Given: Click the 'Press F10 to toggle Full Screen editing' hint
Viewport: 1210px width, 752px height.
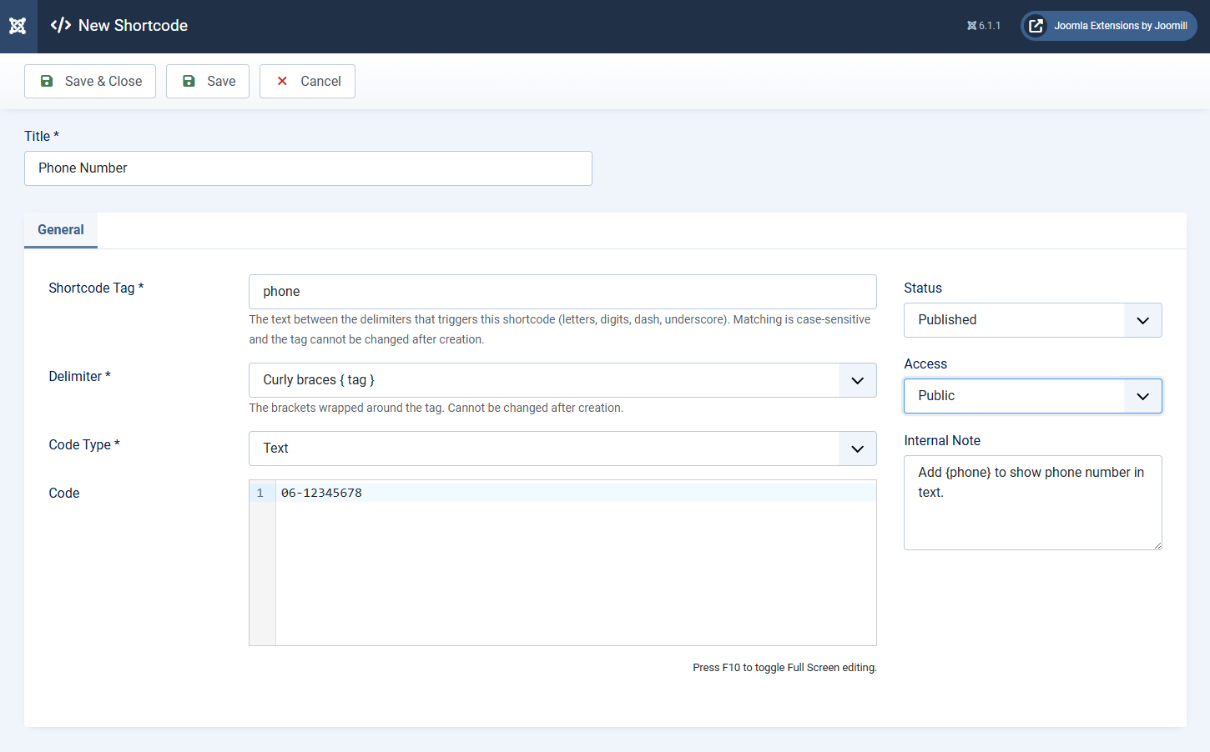Looking at the screenshot, I should pos(784,668).
